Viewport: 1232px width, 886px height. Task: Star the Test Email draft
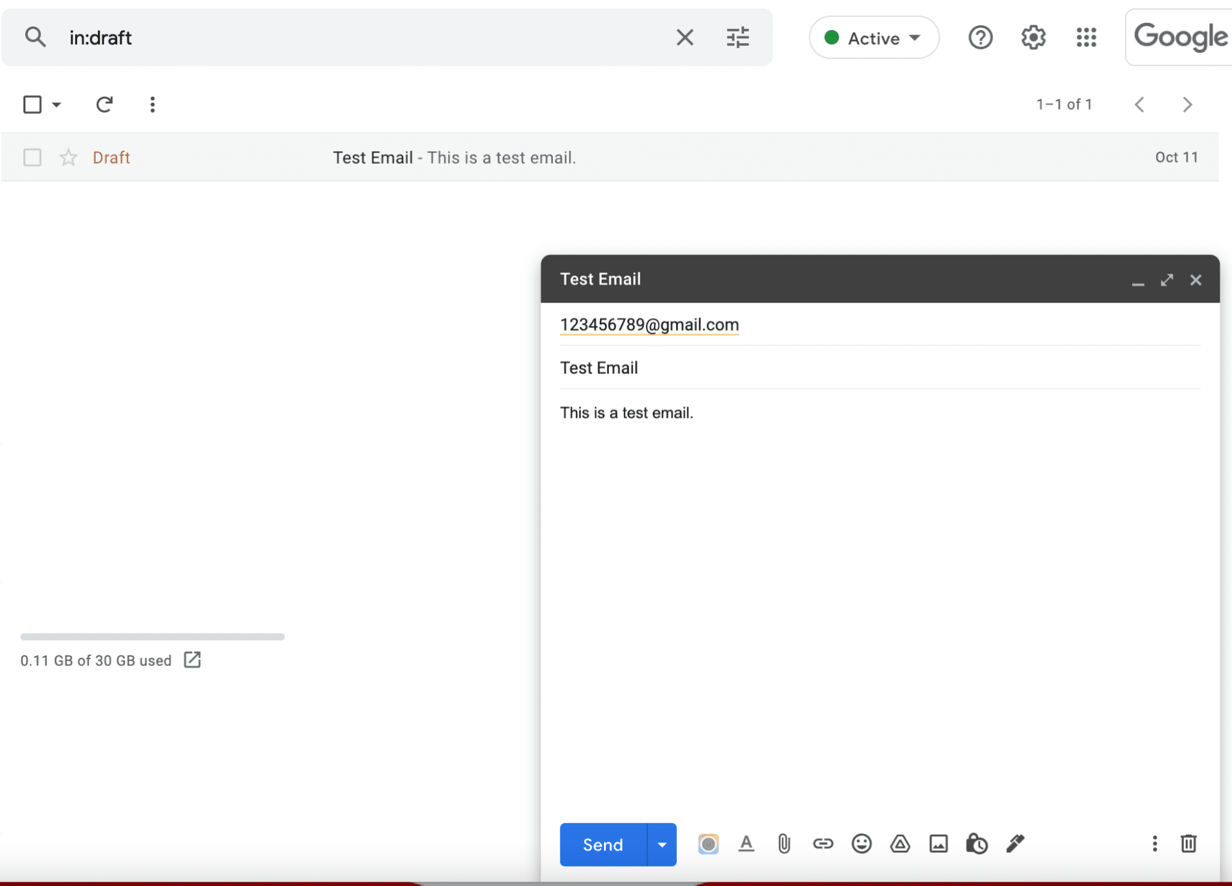pos(68,157)
